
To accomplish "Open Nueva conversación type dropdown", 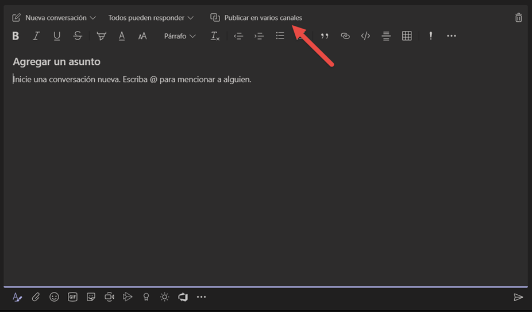I will [55, 18].
